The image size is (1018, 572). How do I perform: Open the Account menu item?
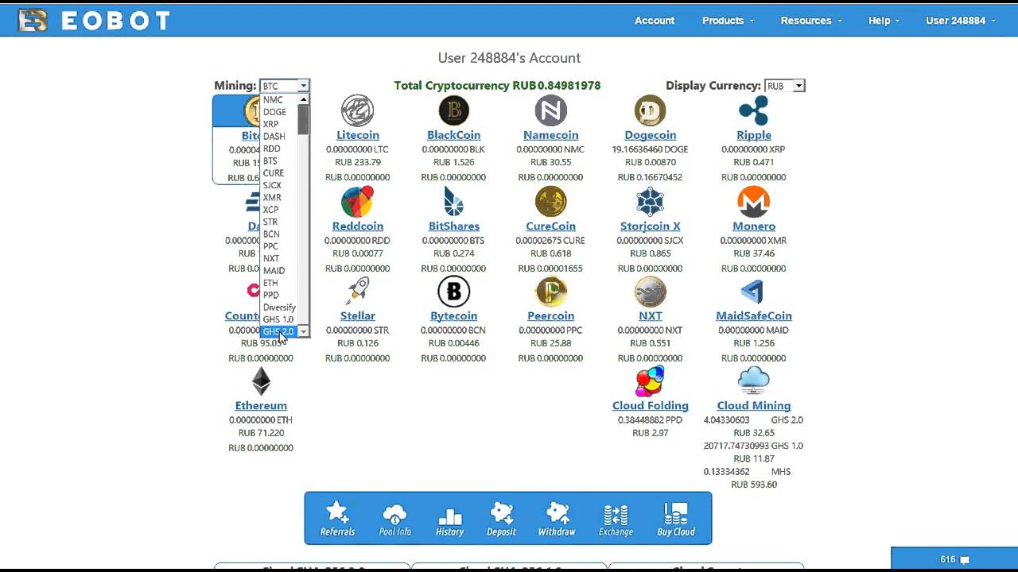click(x=655, y=21)
